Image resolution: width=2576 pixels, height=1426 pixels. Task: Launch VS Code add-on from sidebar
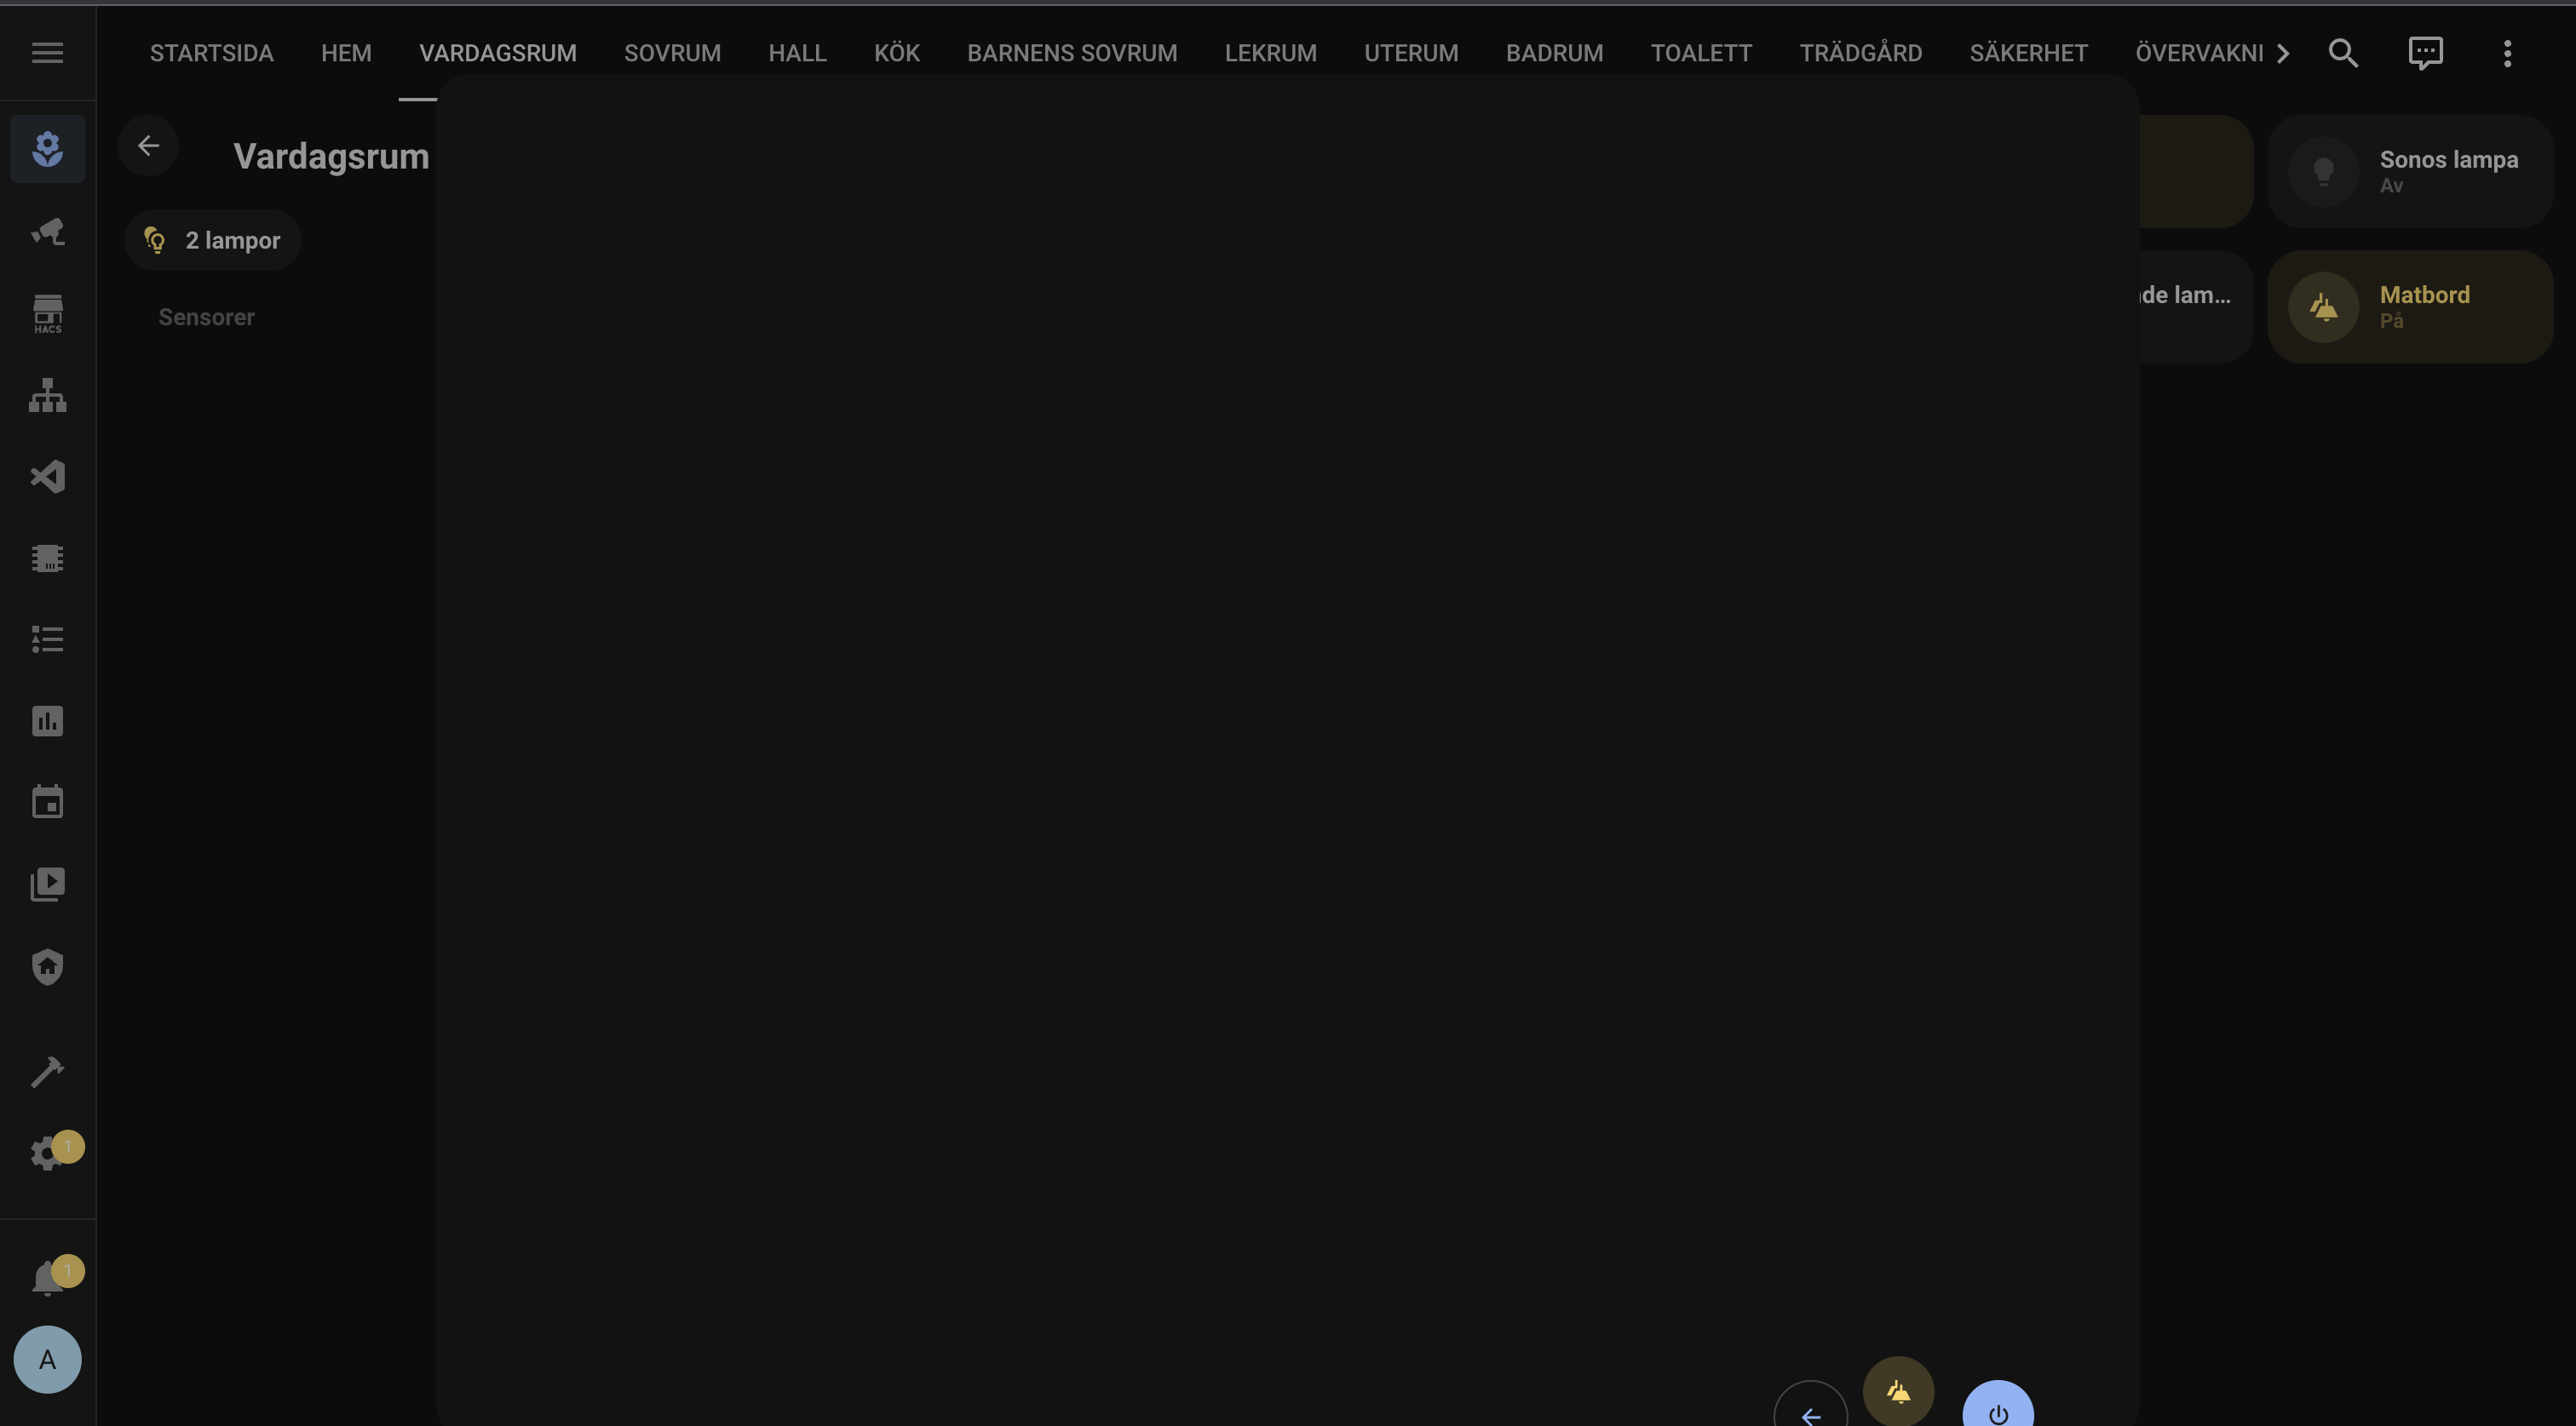pyautogui.click(x=47, y=478)
